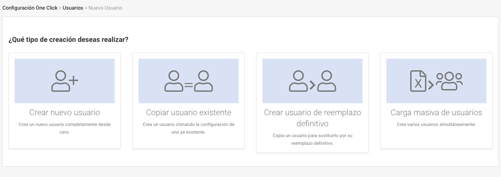Click the two-users equals sign icon
This screenshot has height=177, width=501.
coord(189,81)
